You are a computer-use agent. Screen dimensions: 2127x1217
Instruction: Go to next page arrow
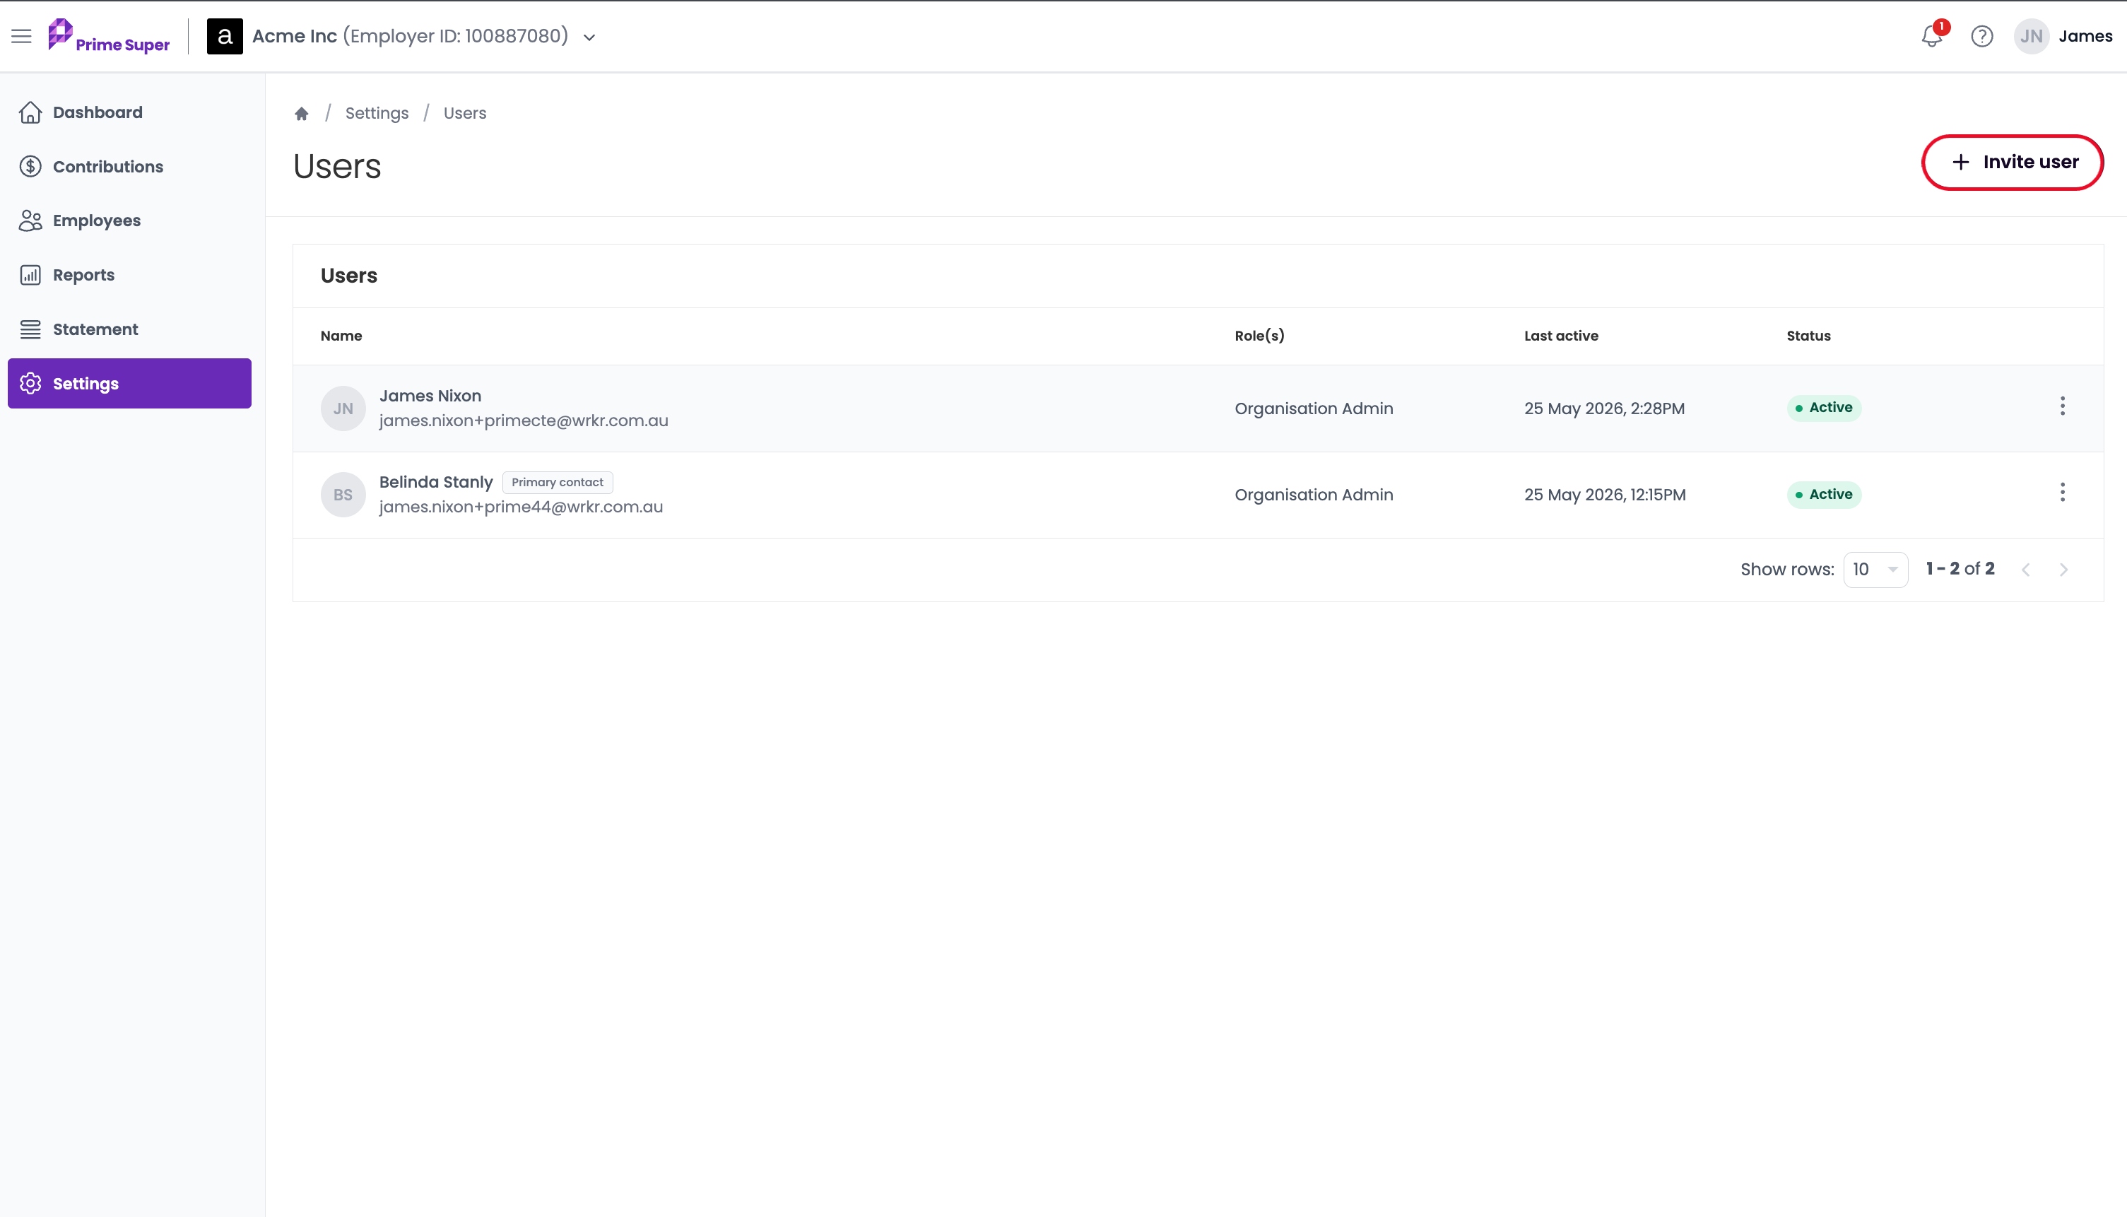2063,569
